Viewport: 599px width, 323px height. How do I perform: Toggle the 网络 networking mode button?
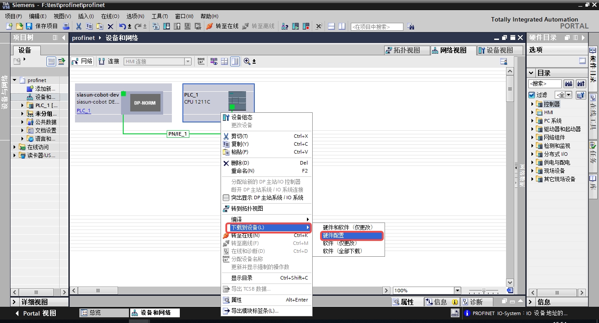point(82,61)
